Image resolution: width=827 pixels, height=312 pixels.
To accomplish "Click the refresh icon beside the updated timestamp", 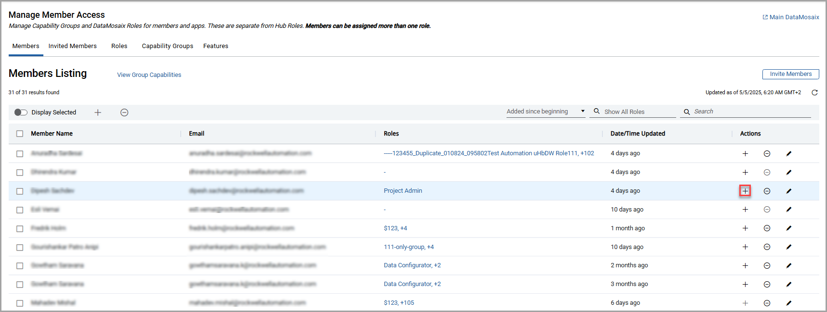I will tap(814, 93).
